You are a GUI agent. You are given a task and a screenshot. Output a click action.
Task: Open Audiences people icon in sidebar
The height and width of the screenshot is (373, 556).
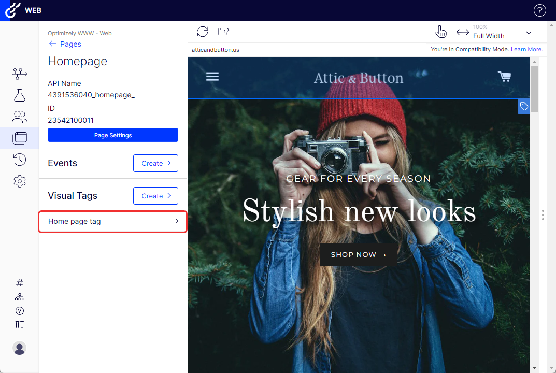20,117
